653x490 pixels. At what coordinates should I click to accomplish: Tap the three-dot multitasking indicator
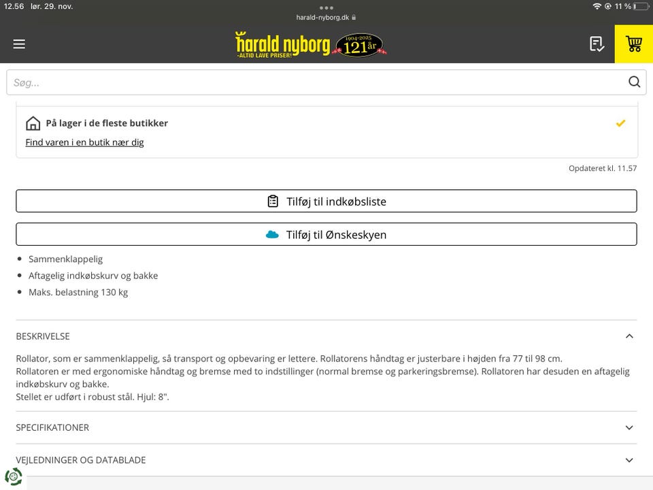click(x=326, y=7)
